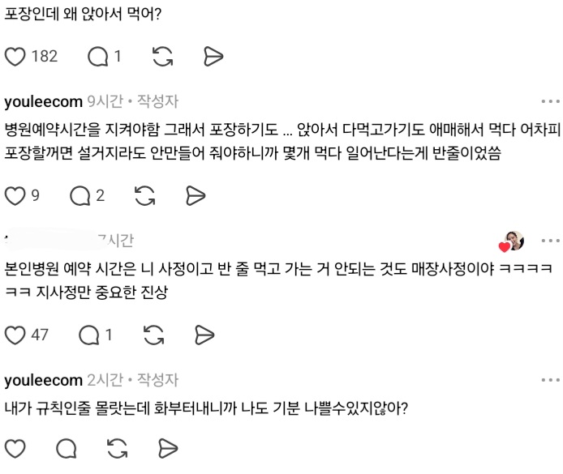Like the comment with 47 likes

coord(15,334)
